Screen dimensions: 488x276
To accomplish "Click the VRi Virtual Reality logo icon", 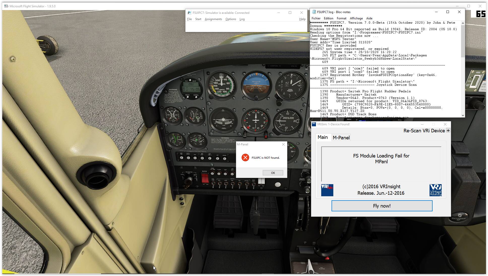I will point(435,190).
